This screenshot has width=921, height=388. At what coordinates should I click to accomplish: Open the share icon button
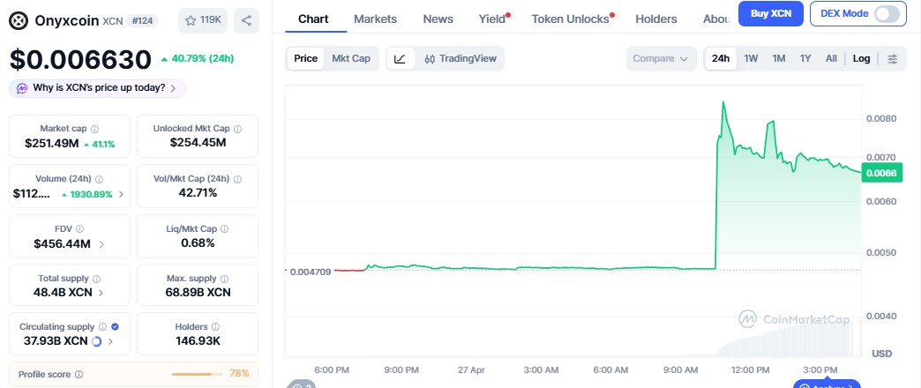pos(246,20)
